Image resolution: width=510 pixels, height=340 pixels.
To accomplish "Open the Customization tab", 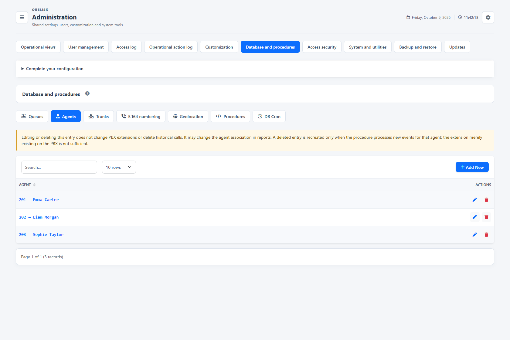I will point(219,47).
